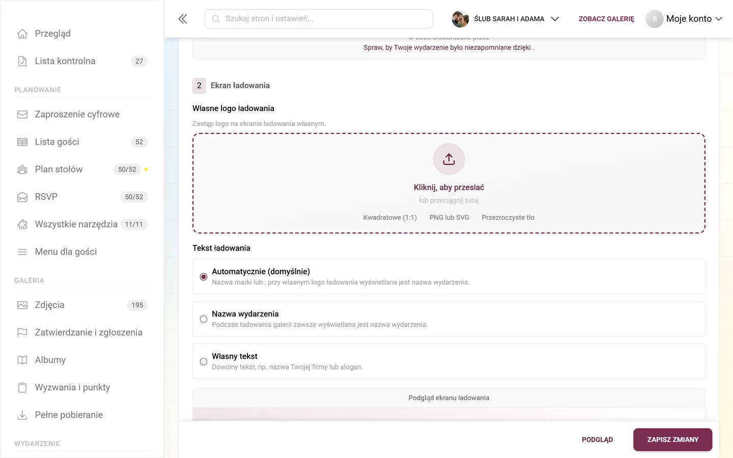Click the Przezroczyste tło hint text

(x=508, y=217)
